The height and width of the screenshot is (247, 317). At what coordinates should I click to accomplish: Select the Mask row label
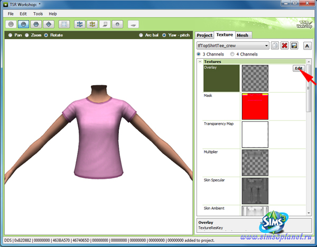click(208, 96)
